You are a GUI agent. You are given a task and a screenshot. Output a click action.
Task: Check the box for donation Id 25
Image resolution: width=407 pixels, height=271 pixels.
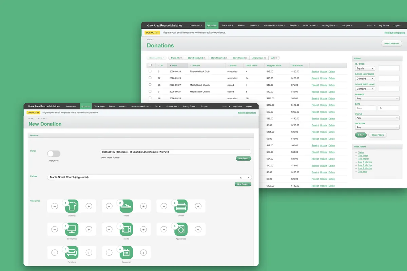(150, 85)
